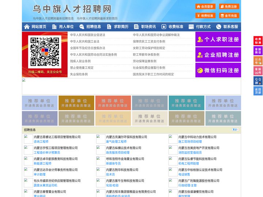This screenshot has width=263, height=197.
Task: Go to 网站首页 menu item
Action: coord(39,27)
